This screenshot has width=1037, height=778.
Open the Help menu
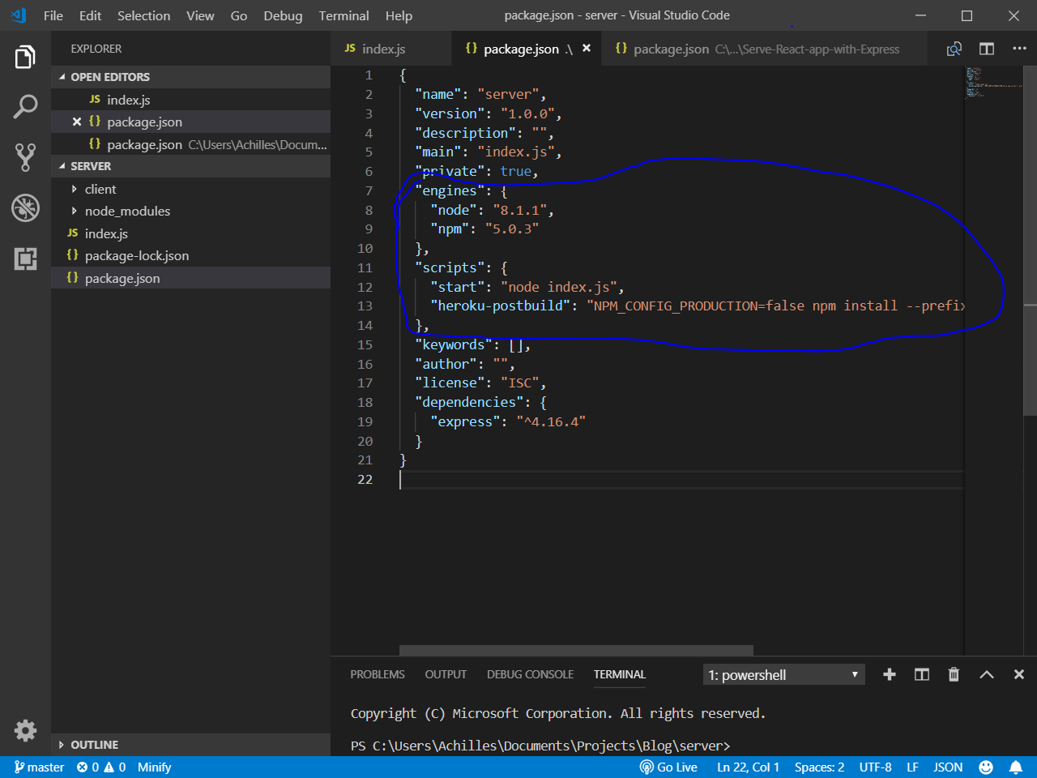click(x=399, y=15)
